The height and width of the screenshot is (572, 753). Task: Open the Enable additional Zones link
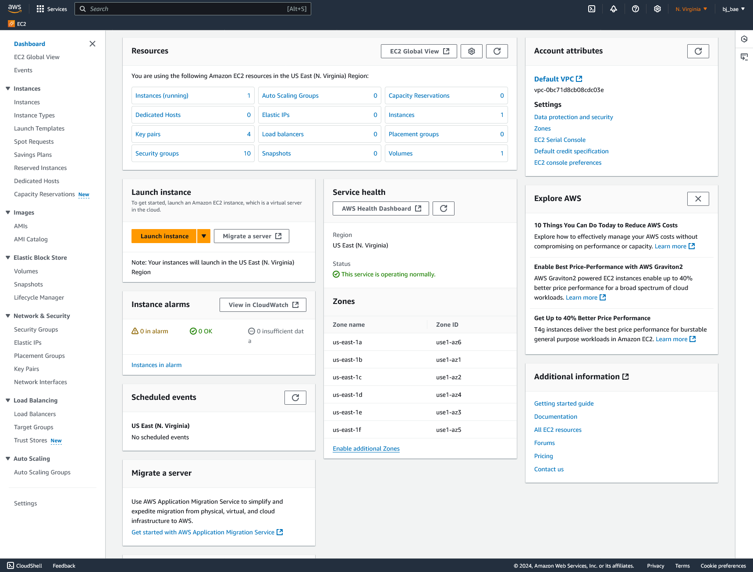(366, 448)
